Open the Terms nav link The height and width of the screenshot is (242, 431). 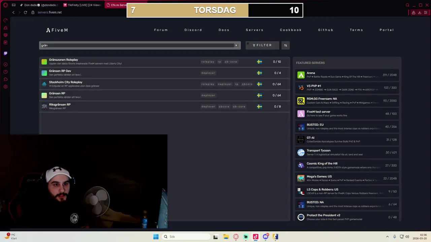pyautogui.click(x=356, y=30)
